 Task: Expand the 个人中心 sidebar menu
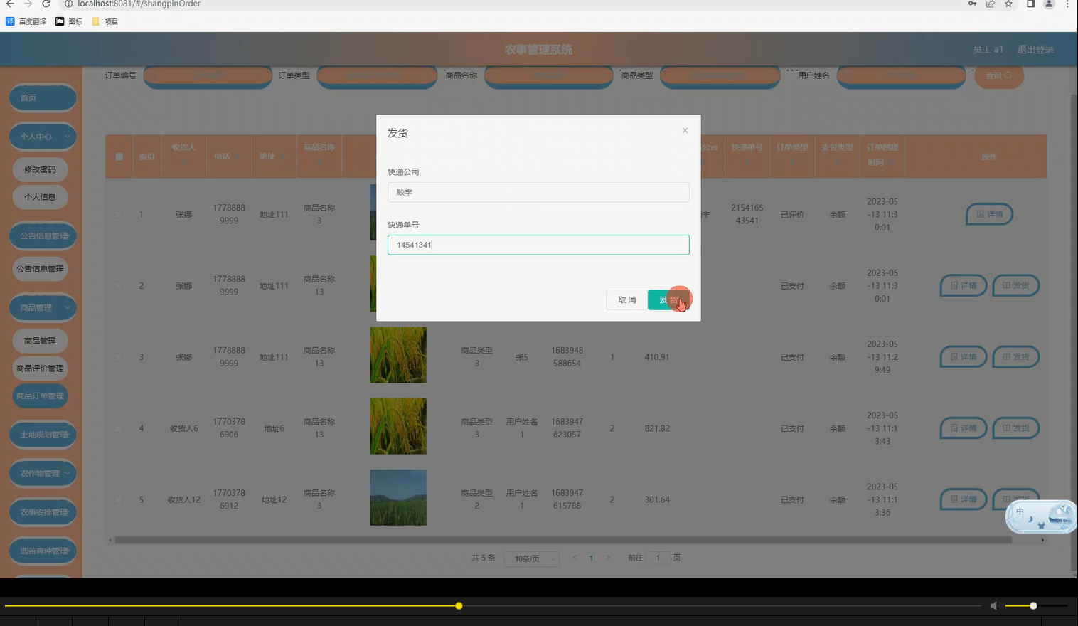(x=43, y=136)
